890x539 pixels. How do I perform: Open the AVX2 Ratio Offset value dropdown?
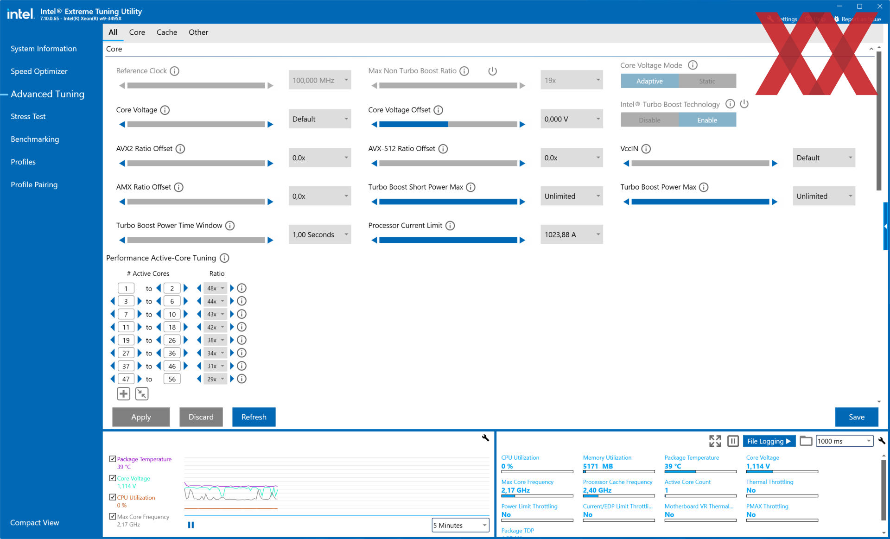(320, 158)
